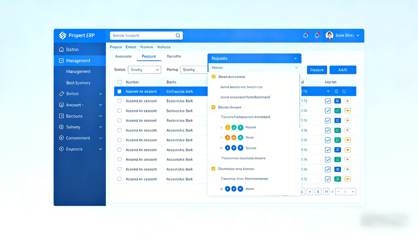418x235 pixels.
Task: Select the radio circle before the Sccuca icons
Action: [x=221, y=148]
